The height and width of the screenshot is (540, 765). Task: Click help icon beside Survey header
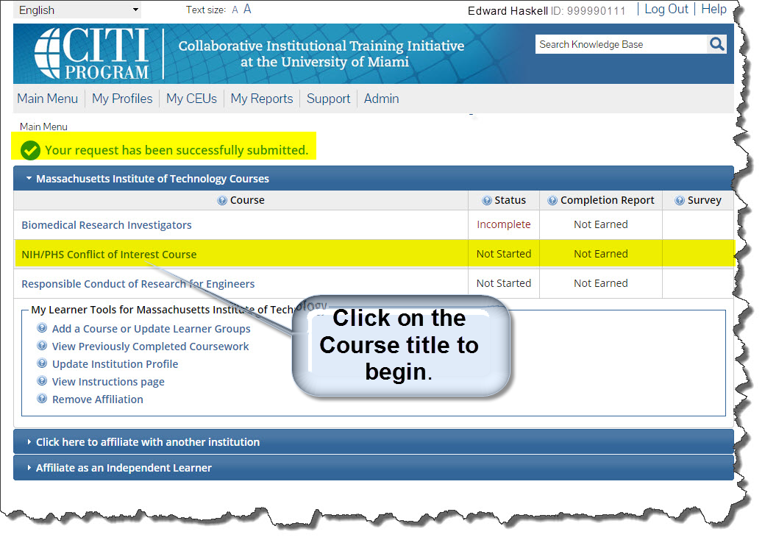pos(680,201)
